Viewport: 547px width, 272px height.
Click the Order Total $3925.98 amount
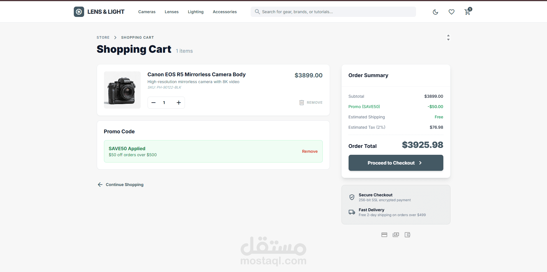422,145
